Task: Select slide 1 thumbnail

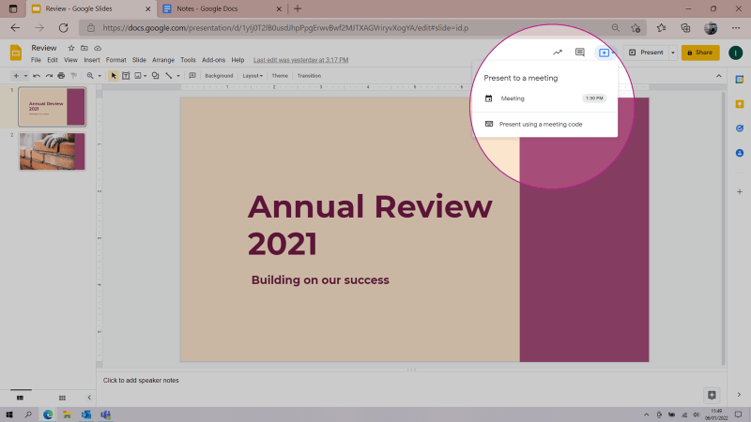Action: click(53, 107)
